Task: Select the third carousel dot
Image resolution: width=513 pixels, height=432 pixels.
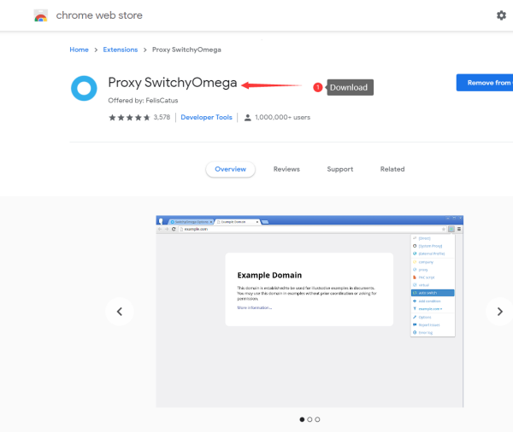Action: [x=317, y=419]
